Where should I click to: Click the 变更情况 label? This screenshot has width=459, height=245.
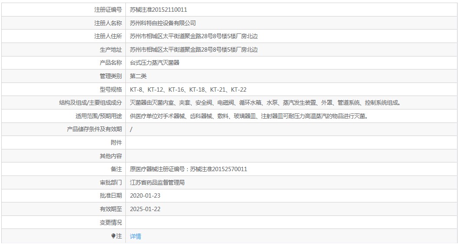pos(111,223)
